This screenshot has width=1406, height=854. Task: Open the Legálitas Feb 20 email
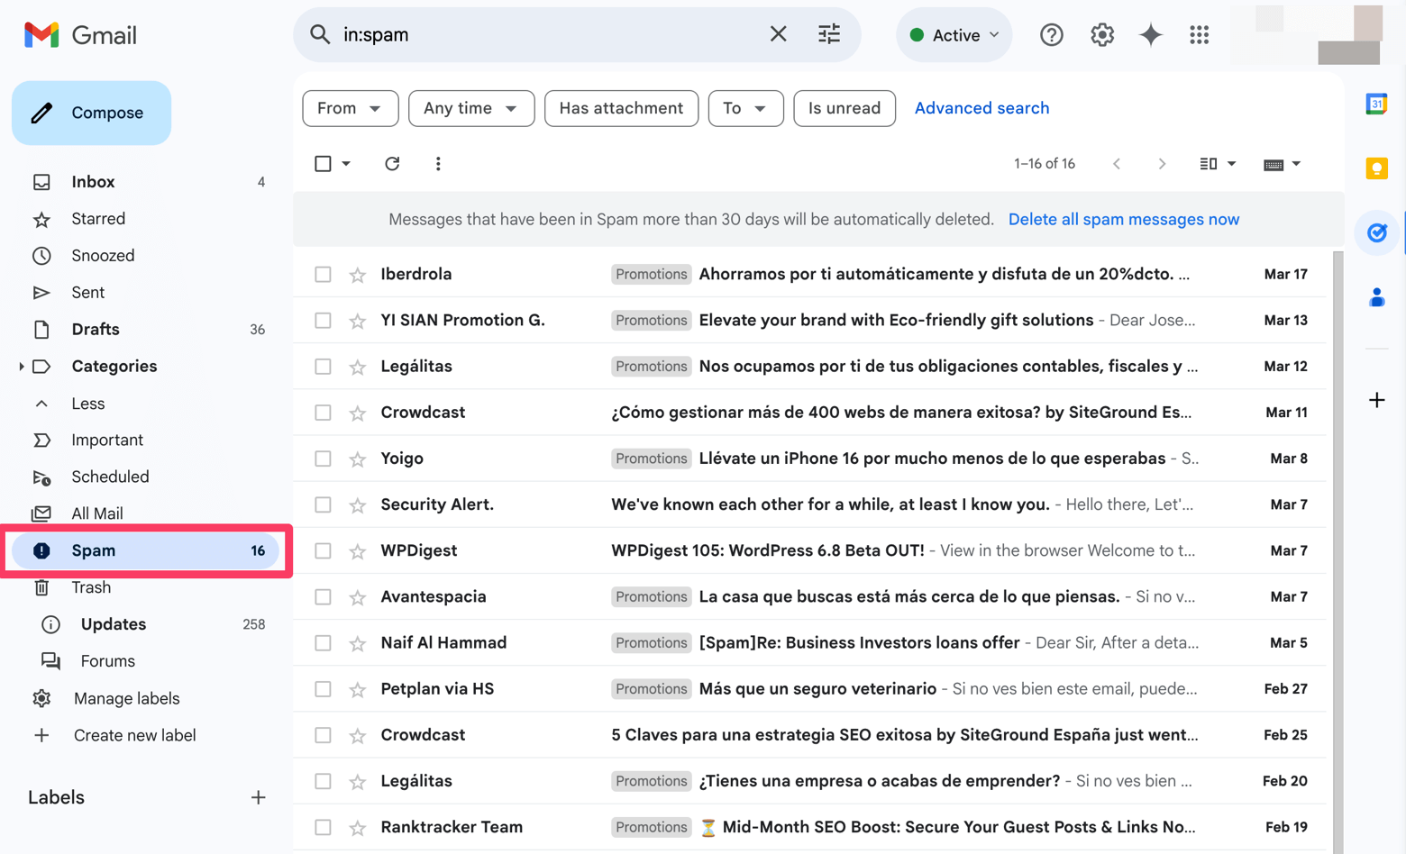[811, 781]
